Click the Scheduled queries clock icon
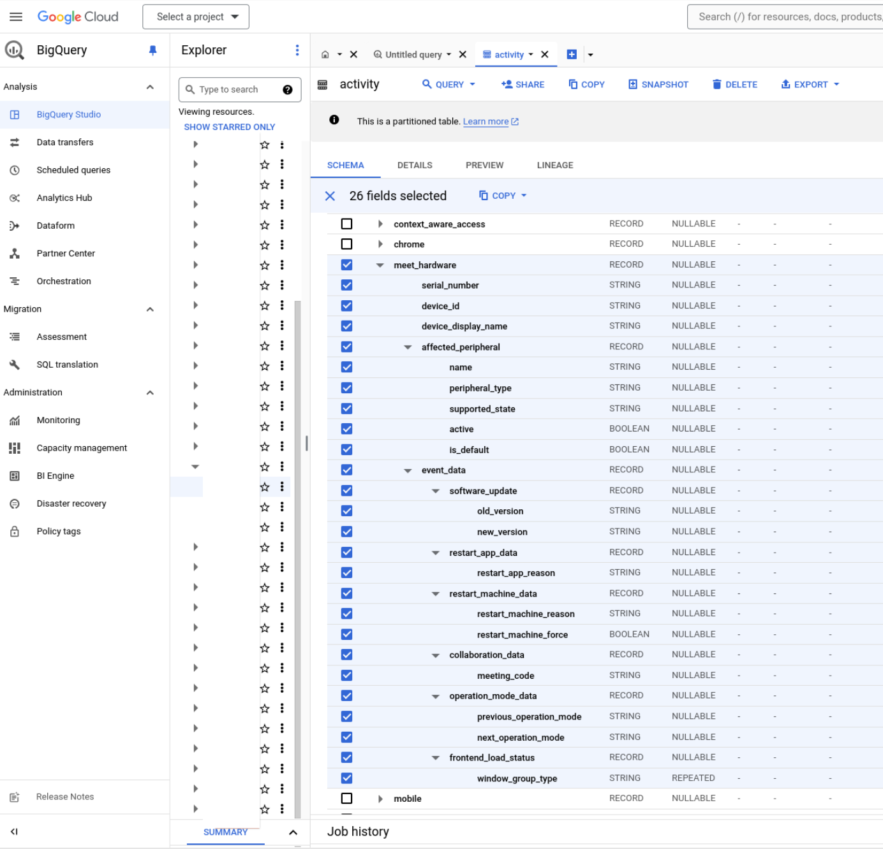This screenshot has height=849, width=883. coord(15,170)
